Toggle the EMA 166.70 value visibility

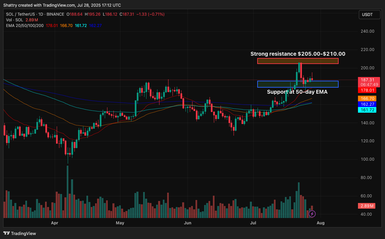click(367, 98)
